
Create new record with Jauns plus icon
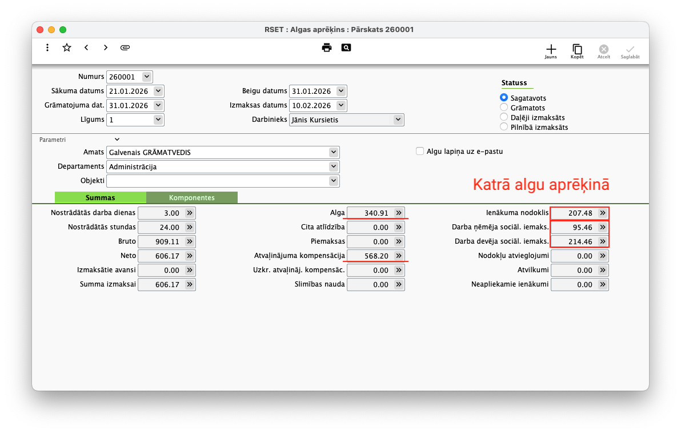[x=551, y=50]
